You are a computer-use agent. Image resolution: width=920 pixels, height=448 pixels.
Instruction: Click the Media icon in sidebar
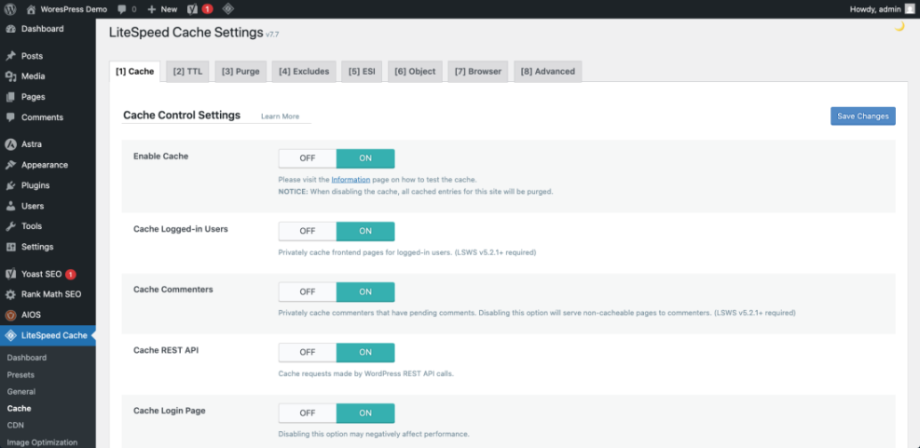click(10, 76)
